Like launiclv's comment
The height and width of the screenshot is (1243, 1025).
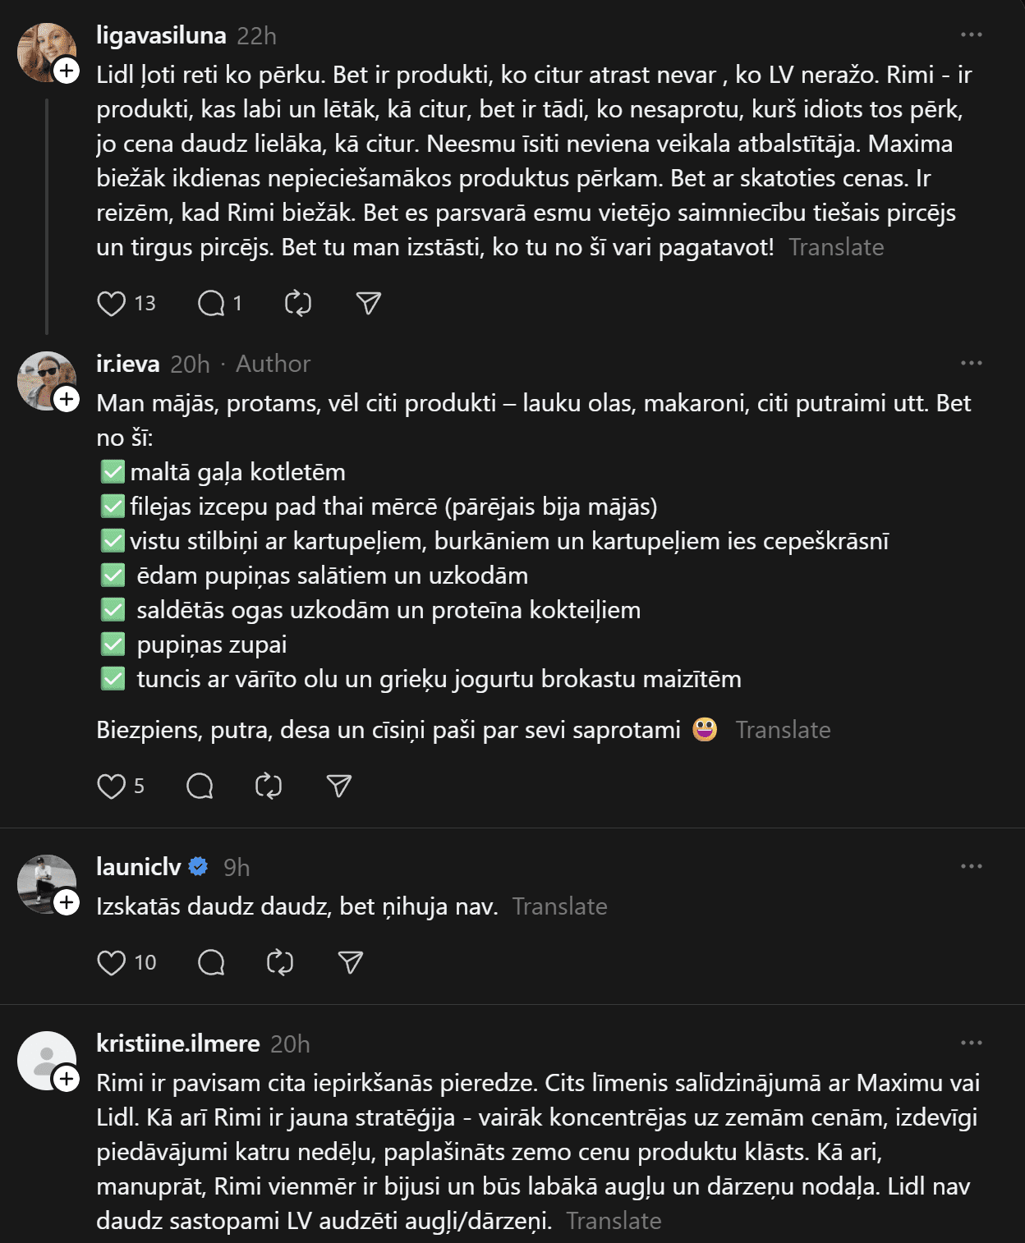pyautogui.click(x=112, y=962)
